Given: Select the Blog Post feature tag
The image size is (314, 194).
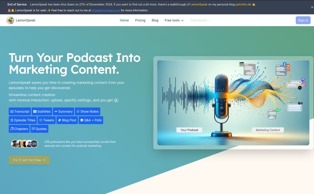Looking at the screenshot, I should point(67,120).
